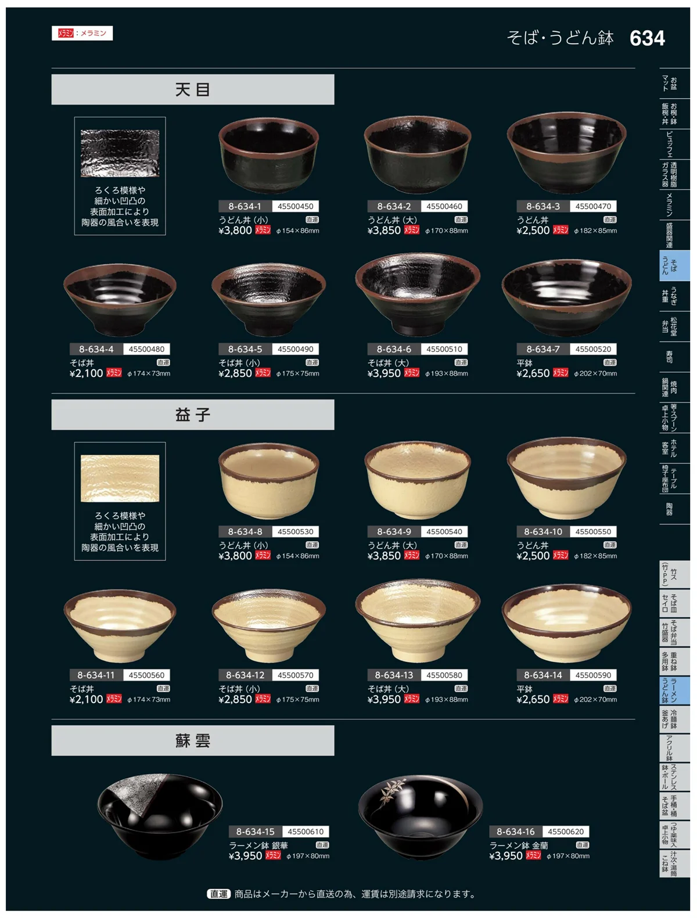Open the ラーメン うどん鉢 side tab
The height and width of the screenshot is (918, 697).
tap(674, 690)
